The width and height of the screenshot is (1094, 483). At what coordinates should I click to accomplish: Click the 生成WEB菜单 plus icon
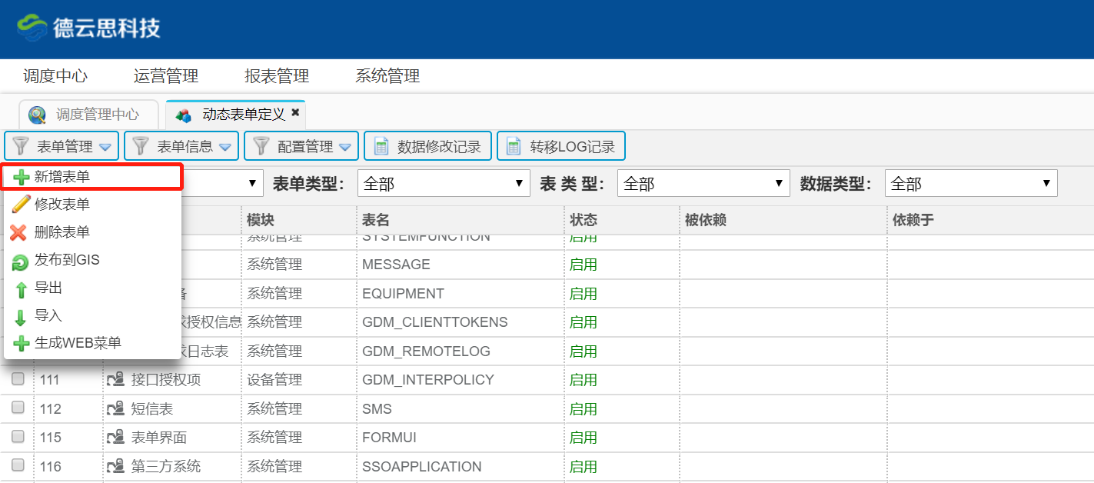(x=21, y=344)
